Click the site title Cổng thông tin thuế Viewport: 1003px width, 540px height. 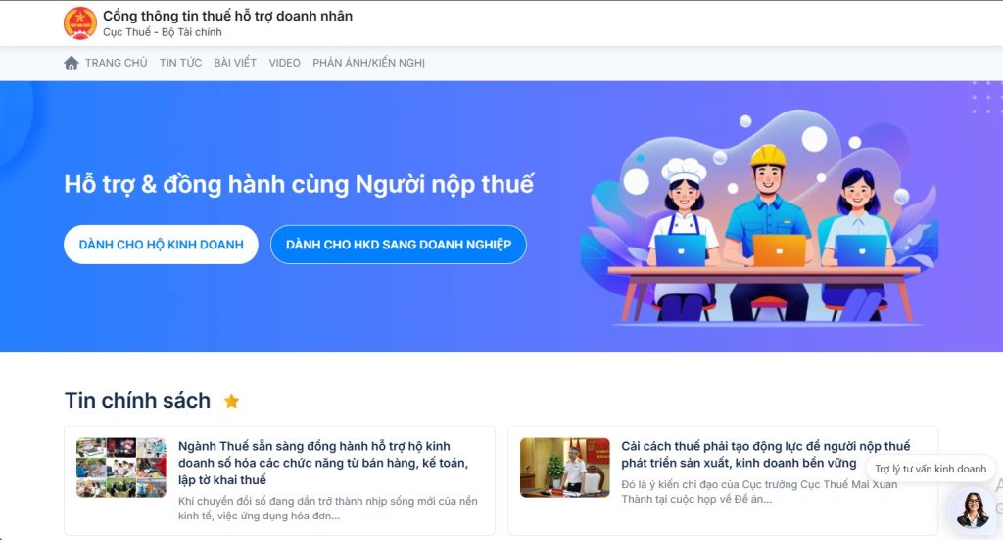tap(227, 16)
